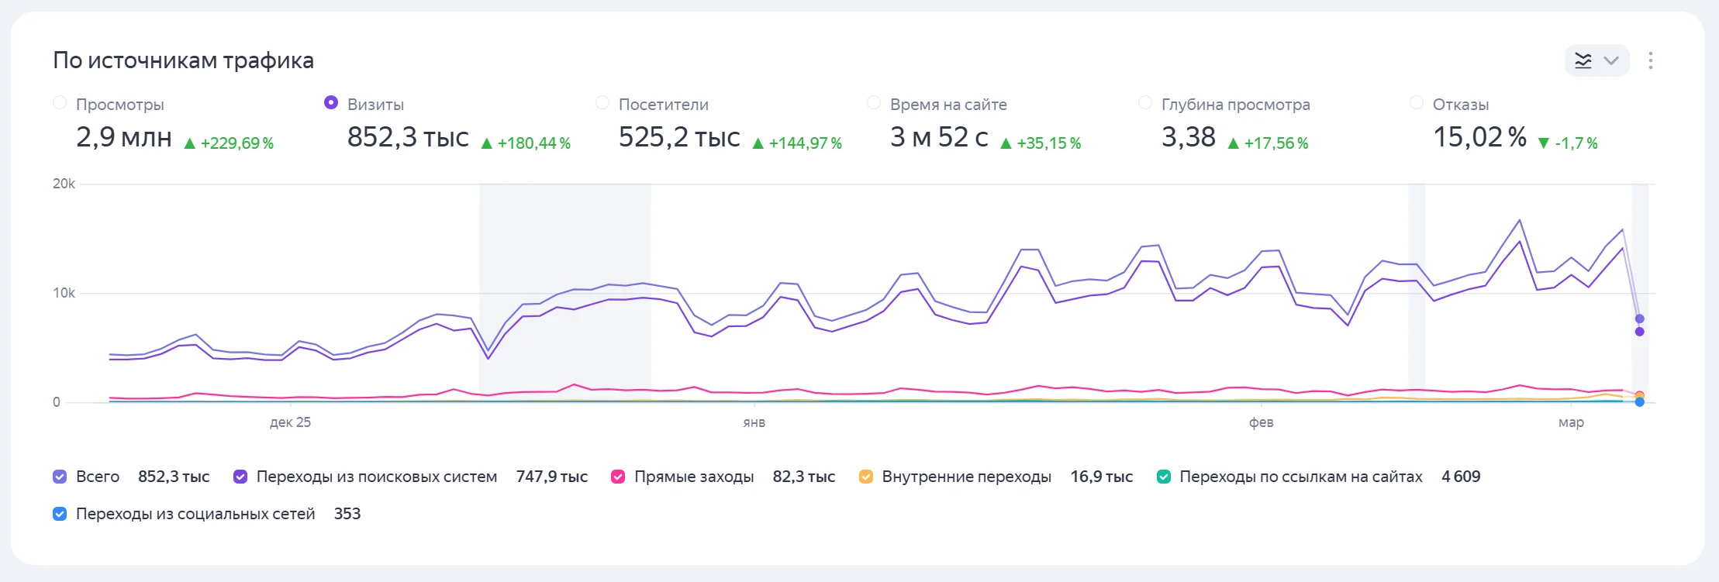Toggle the Внутренние переходы checkbox
The width and height of the screenshot is (1719, 582).
point(866,477)
